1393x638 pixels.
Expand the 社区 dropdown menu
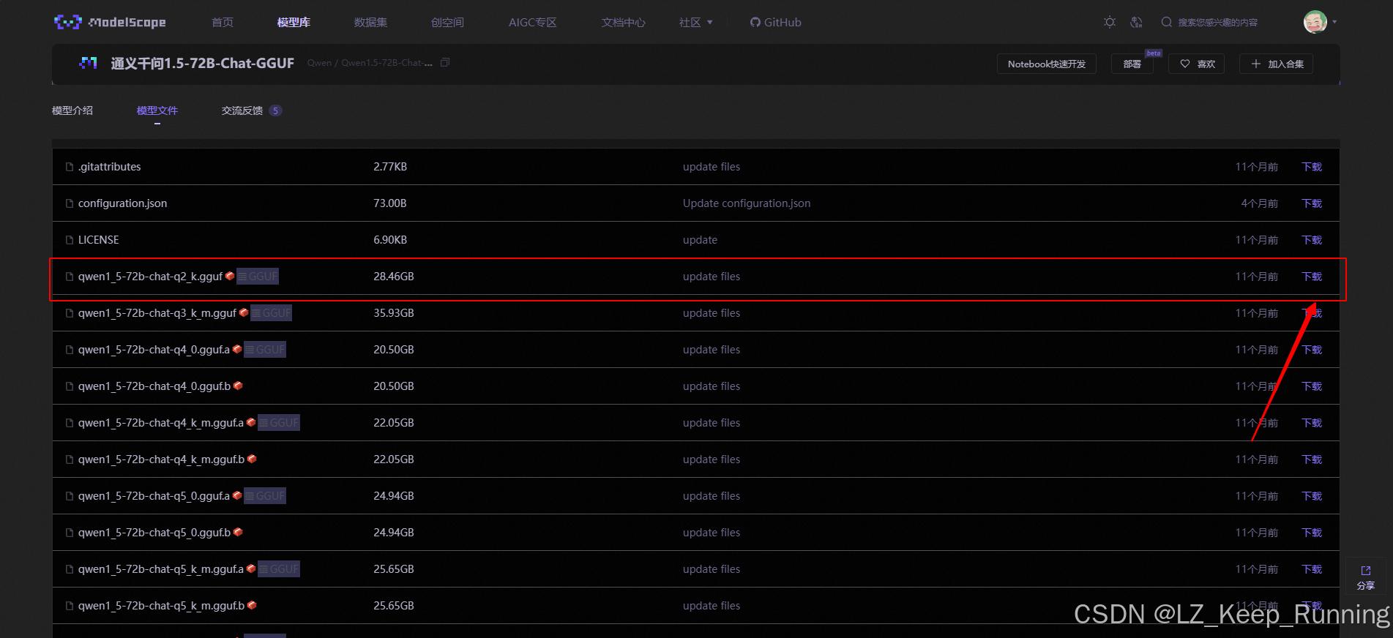tap(695, 23)
